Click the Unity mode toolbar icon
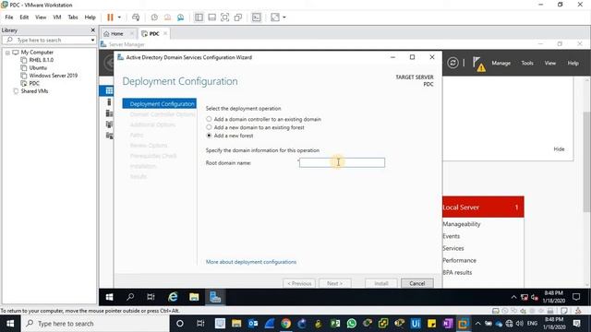The image size is (591, 332). click(x=238, y=18)
